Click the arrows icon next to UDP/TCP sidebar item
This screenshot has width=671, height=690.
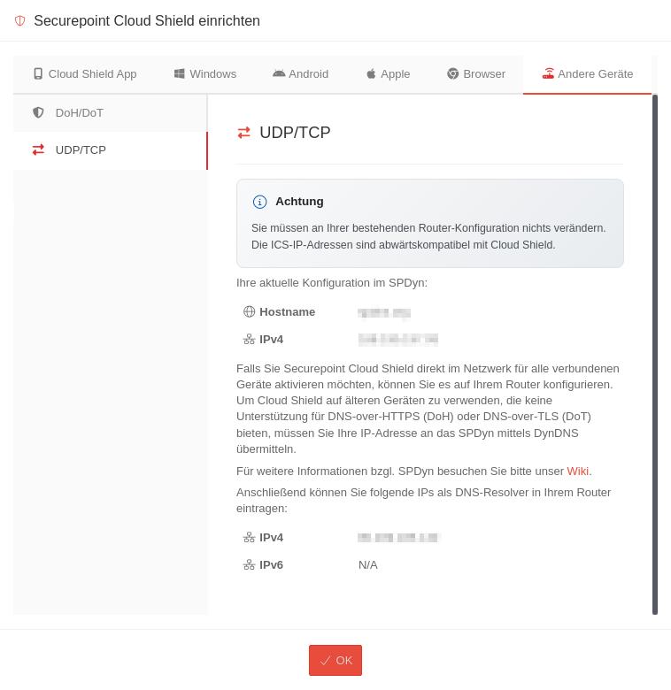click(38, 150)
